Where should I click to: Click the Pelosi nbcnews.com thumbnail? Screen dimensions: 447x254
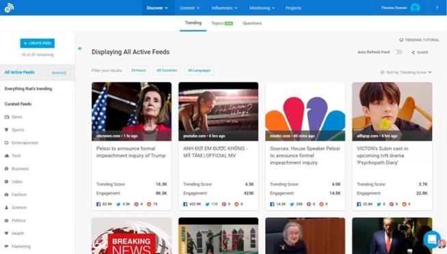pos(132,111)
